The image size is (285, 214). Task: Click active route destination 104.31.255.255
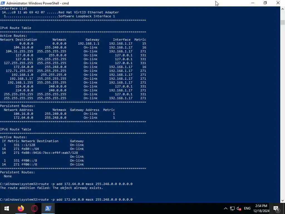pyautogui.click(x=19, y=51)
